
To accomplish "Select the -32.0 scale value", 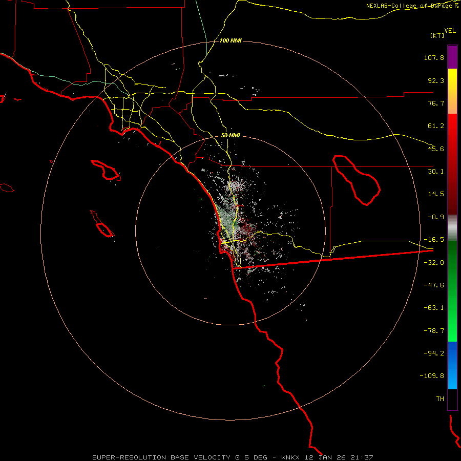I will 434,263.
